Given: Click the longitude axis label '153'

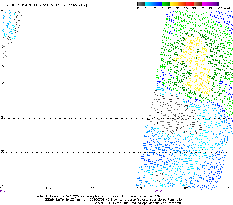Looking at the screenshot, I should pos(48,188).
